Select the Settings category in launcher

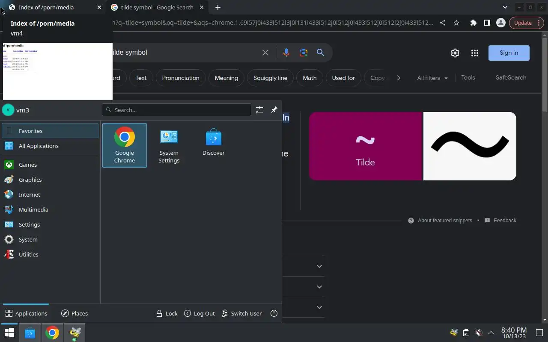(50, 224)
